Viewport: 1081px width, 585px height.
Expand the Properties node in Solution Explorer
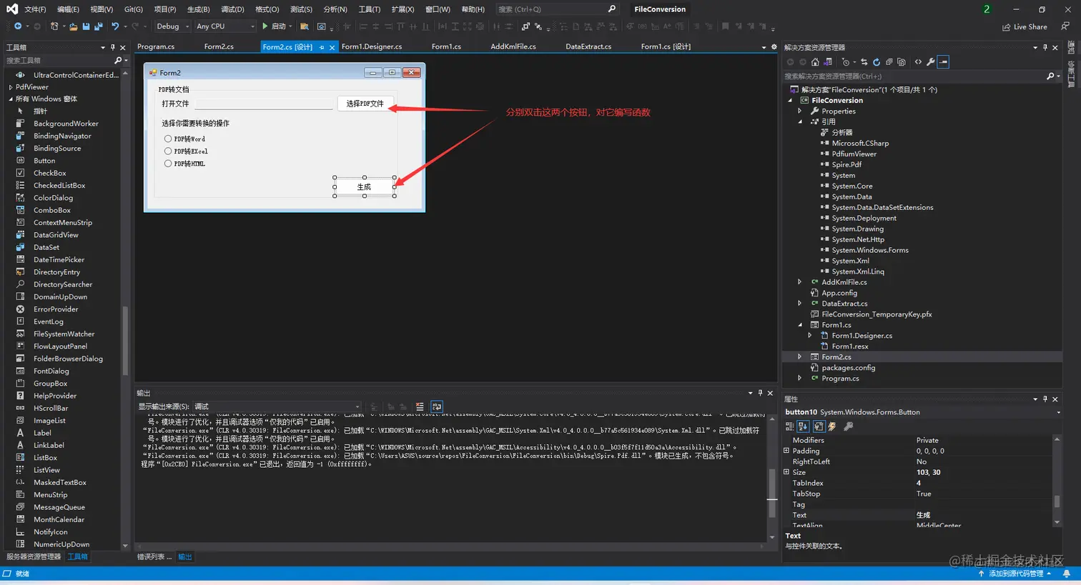click(800, 111)
